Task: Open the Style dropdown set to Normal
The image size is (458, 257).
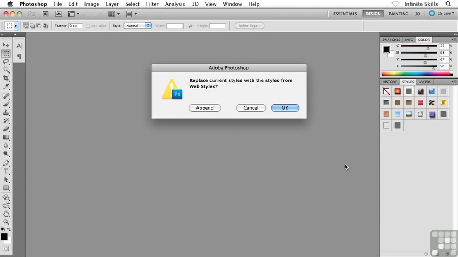Action: point(137,26)
